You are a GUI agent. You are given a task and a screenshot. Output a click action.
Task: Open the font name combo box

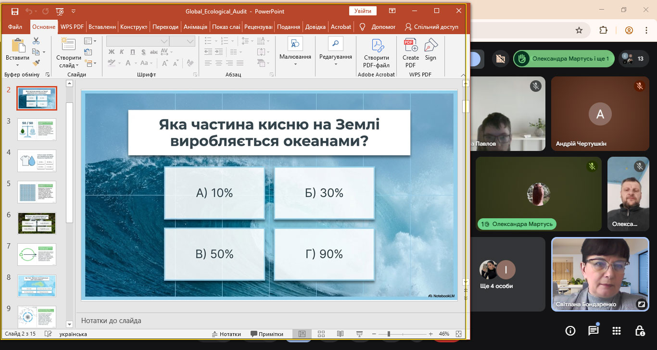[x=137, y=41]
